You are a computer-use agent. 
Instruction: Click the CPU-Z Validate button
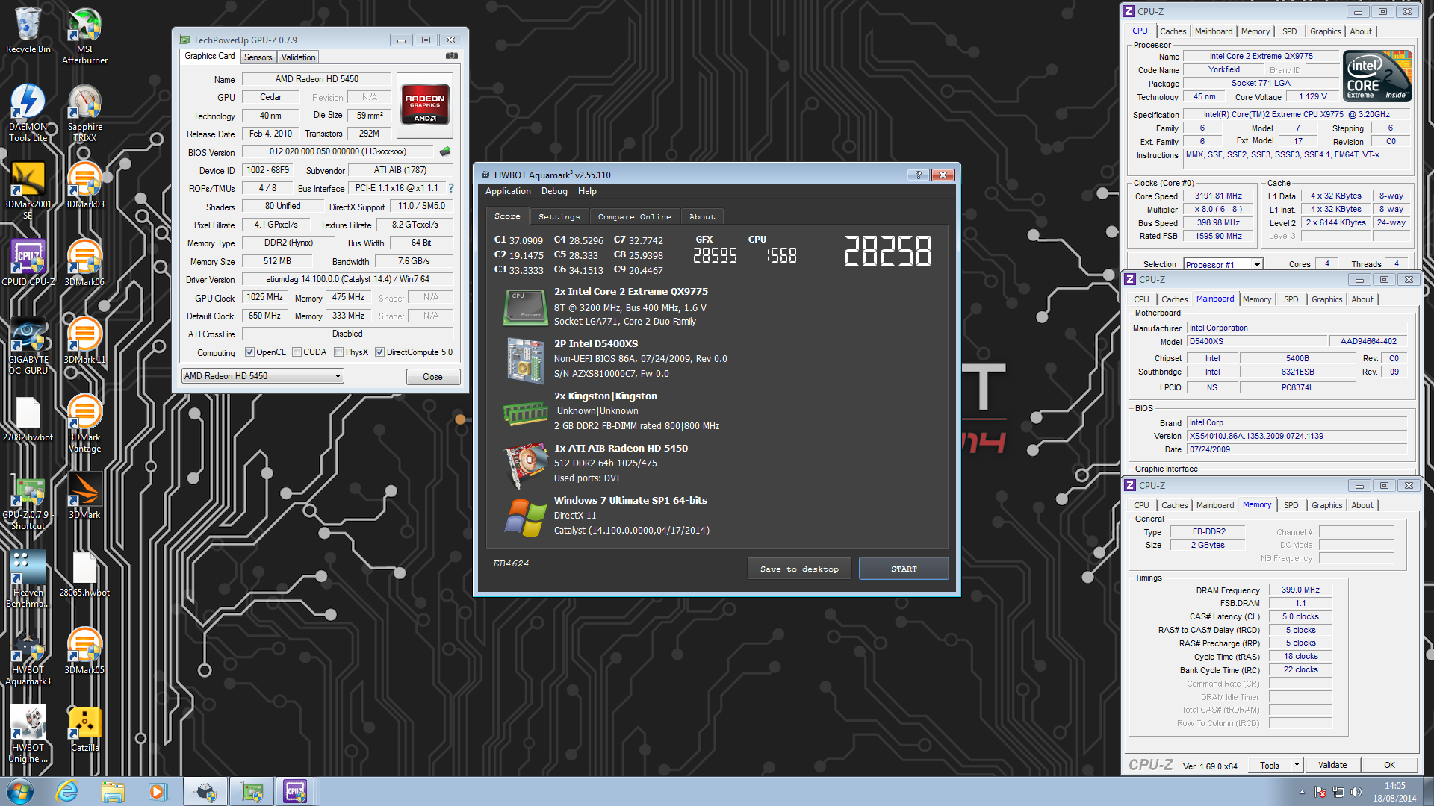[1332, 765]
